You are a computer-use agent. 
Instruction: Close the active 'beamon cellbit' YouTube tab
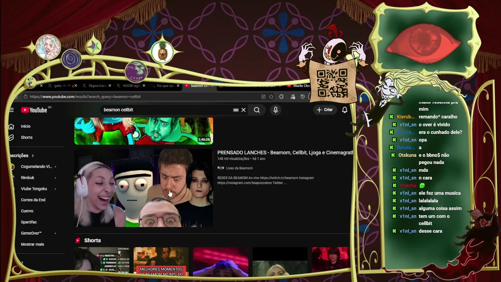212,86
